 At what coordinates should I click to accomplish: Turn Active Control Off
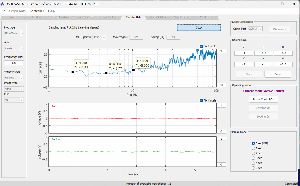coord(264,99)
